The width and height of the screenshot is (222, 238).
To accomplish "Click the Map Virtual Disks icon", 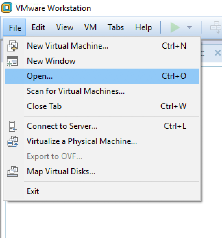I will tap(12, 171).
